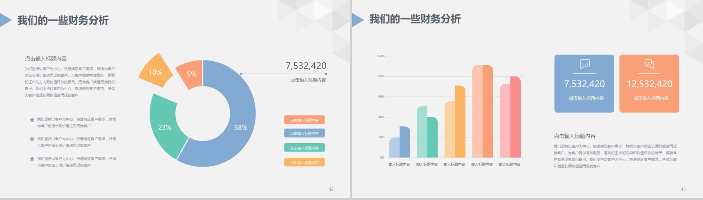Click the middle star bullet icon

coord(32,139)
